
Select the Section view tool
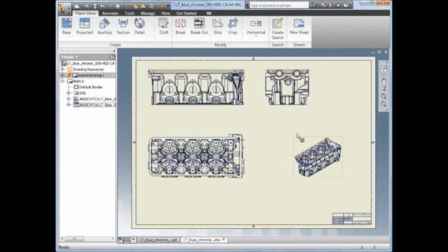click(x=123, y=27)
